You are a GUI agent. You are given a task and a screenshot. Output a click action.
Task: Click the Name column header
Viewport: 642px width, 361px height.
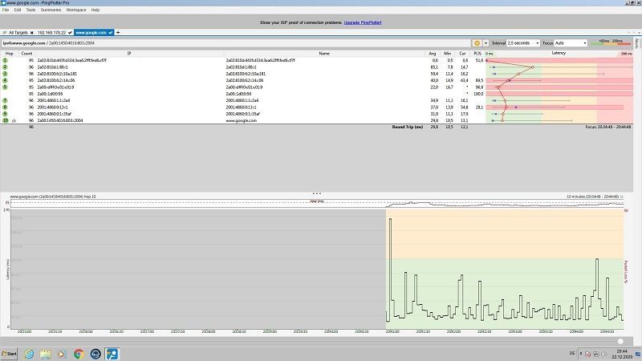click(x=324, y=54)
